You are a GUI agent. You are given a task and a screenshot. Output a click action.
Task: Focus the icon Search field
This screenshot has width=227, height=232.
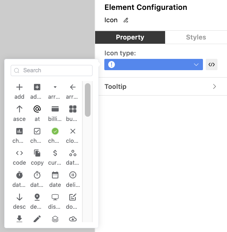pos(52,71)
